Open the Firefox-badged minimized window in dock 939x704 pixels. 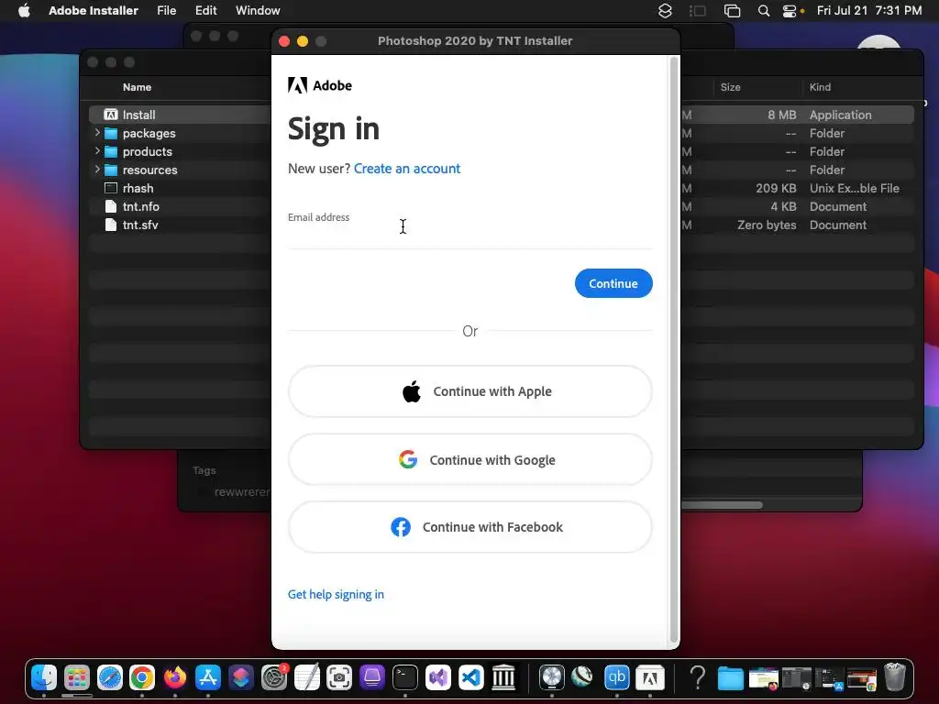pos(764,677)
